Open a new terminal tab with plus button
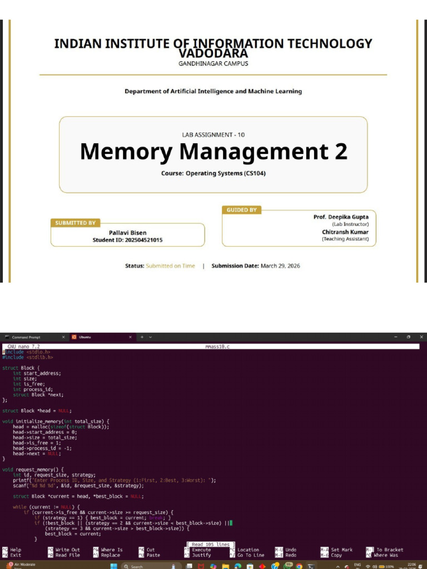 click(x=142, y=337)
